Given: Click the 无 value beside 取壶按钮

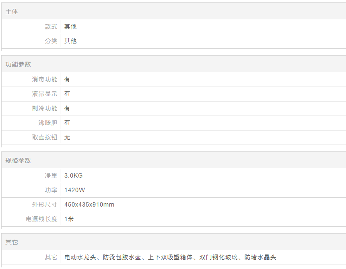Looking at the screenshot, I should [x=67, y=137].
